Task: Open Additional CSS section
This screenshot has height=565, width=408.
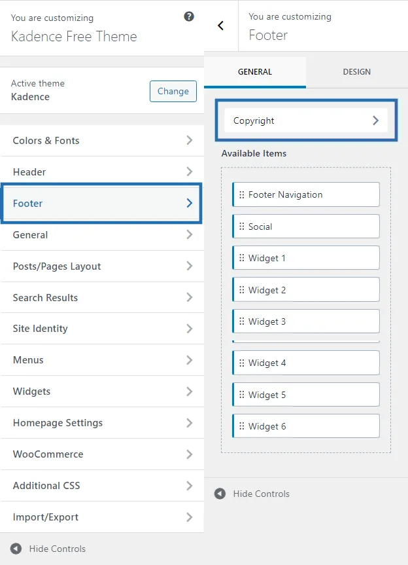Action: [101, 486]
